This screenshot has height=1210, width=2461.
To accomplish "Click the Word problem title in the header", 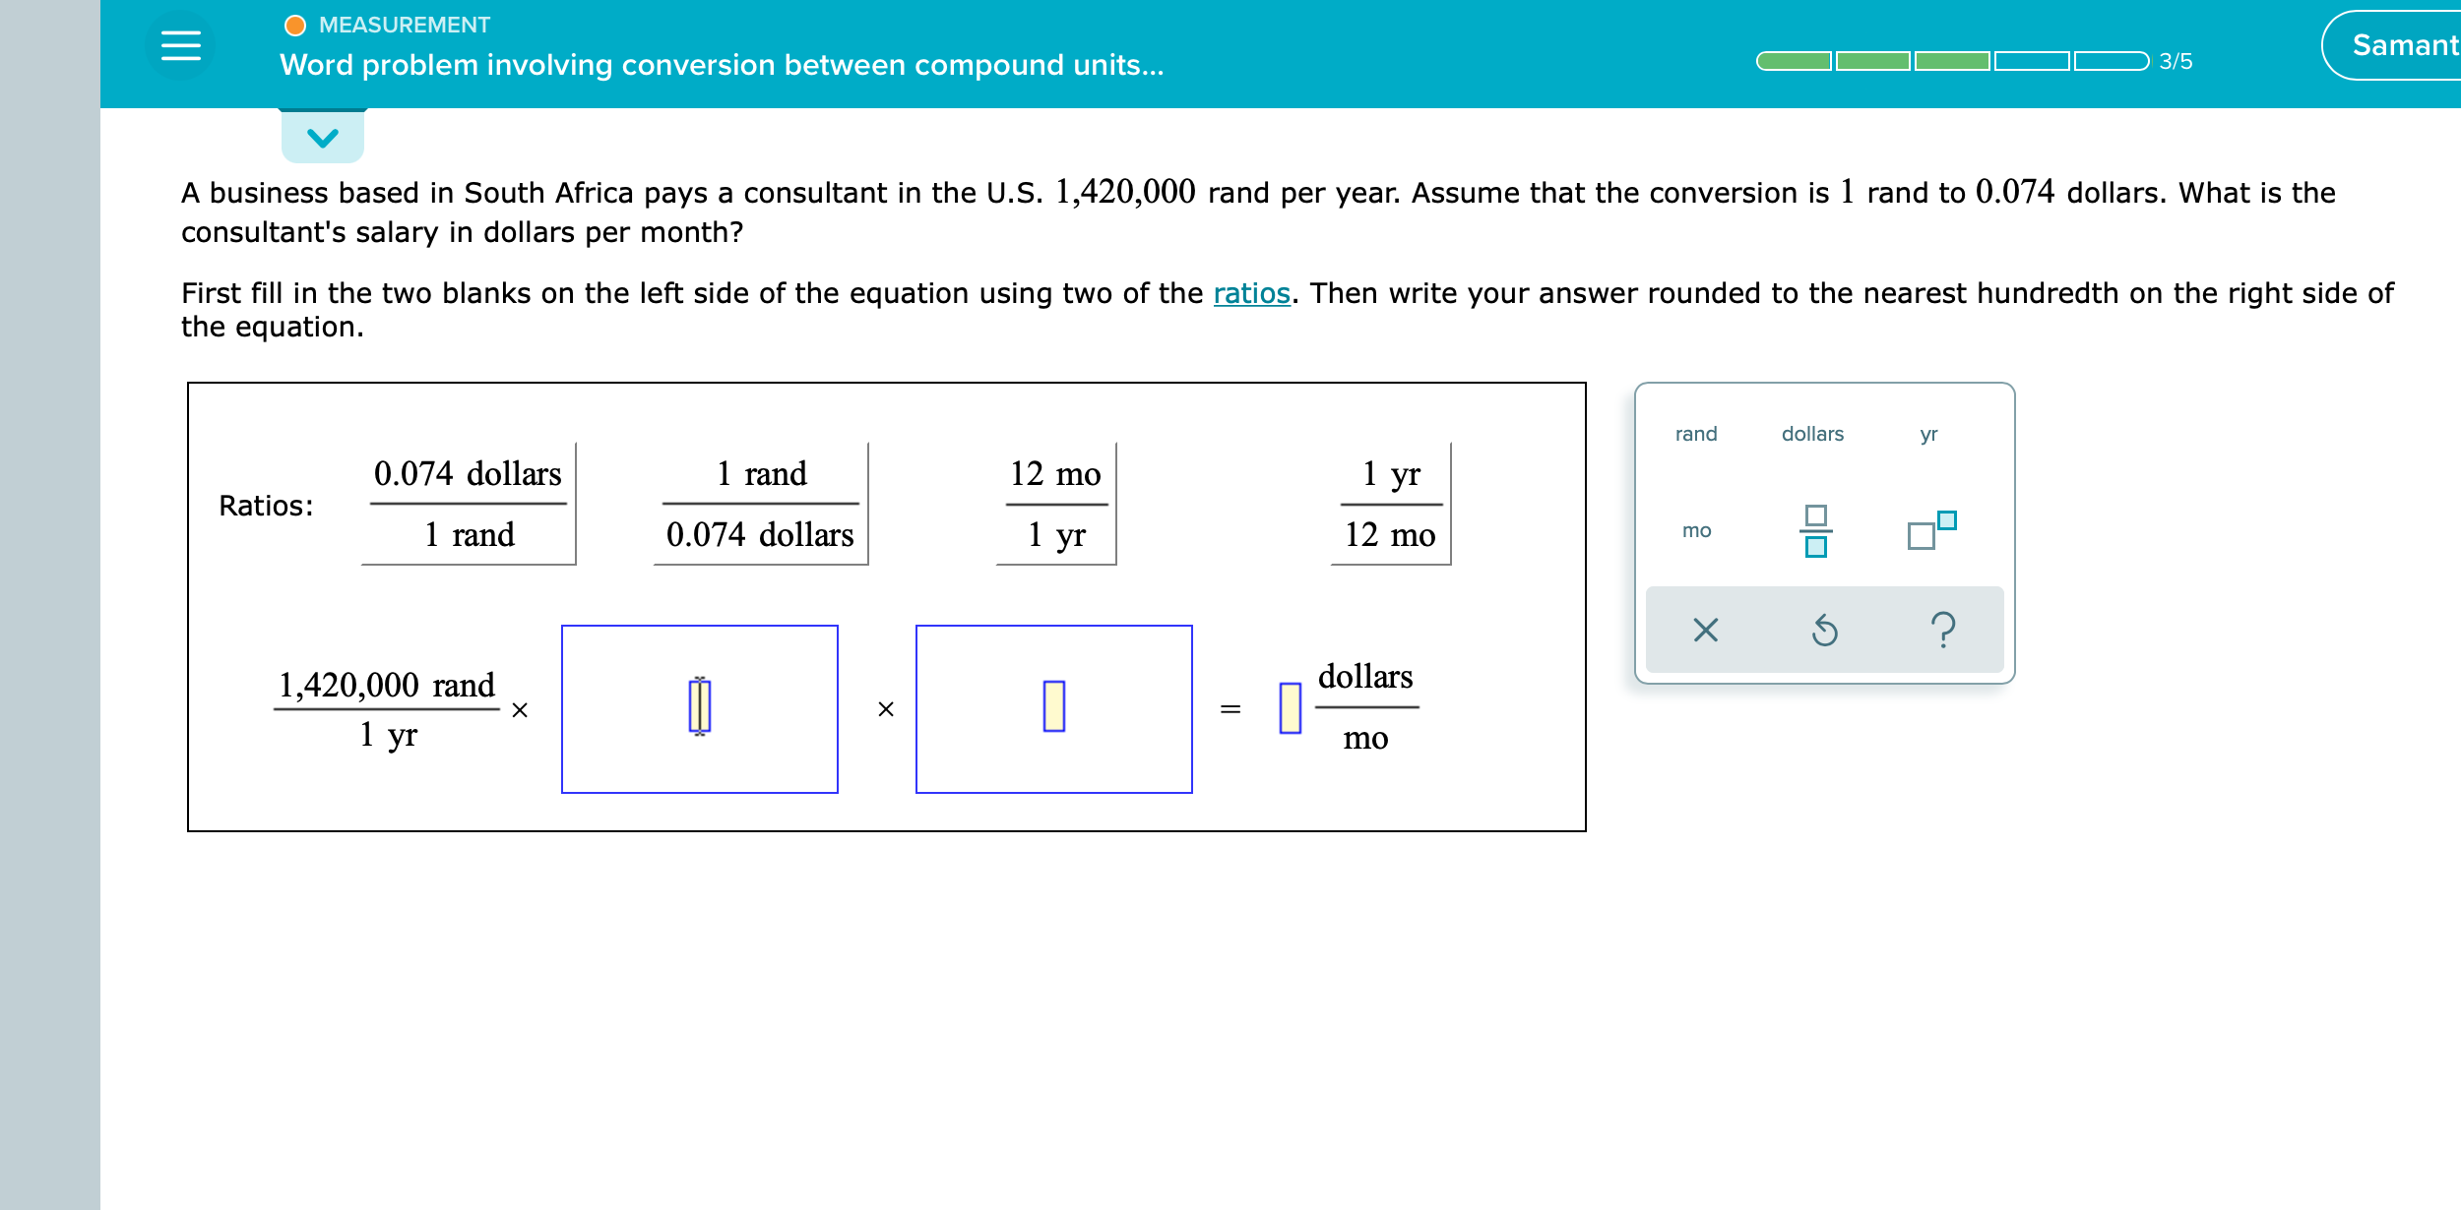I will (721, 66).
